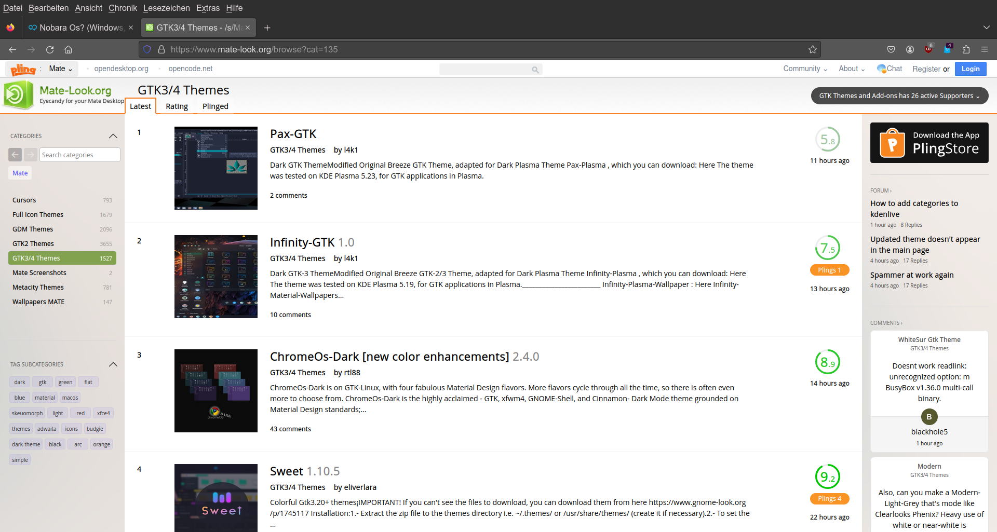Image resolution: width=997 pixels, height=532 pixels.
Task: Collapse the Categories section chevron
Action: tap(113, 136)
